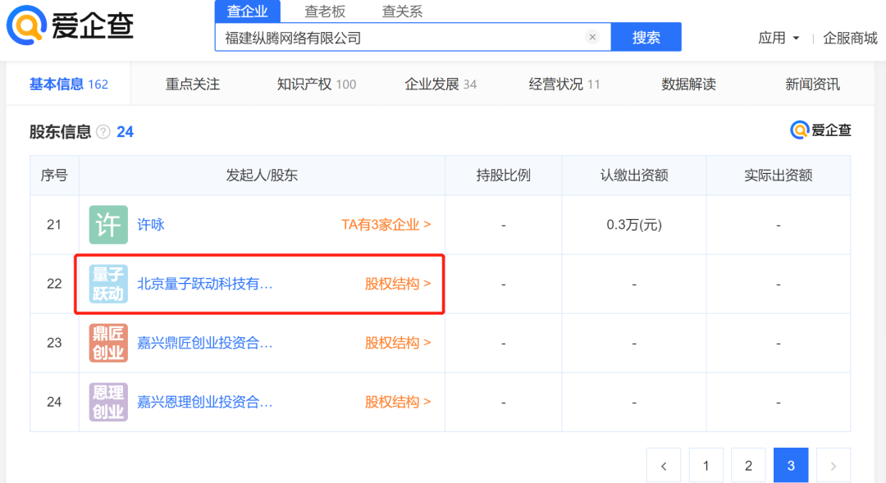Screen dimensions: 886x483
Task: Click the 许 shareholder avatar icon
Action: click(x=107, y=225)
